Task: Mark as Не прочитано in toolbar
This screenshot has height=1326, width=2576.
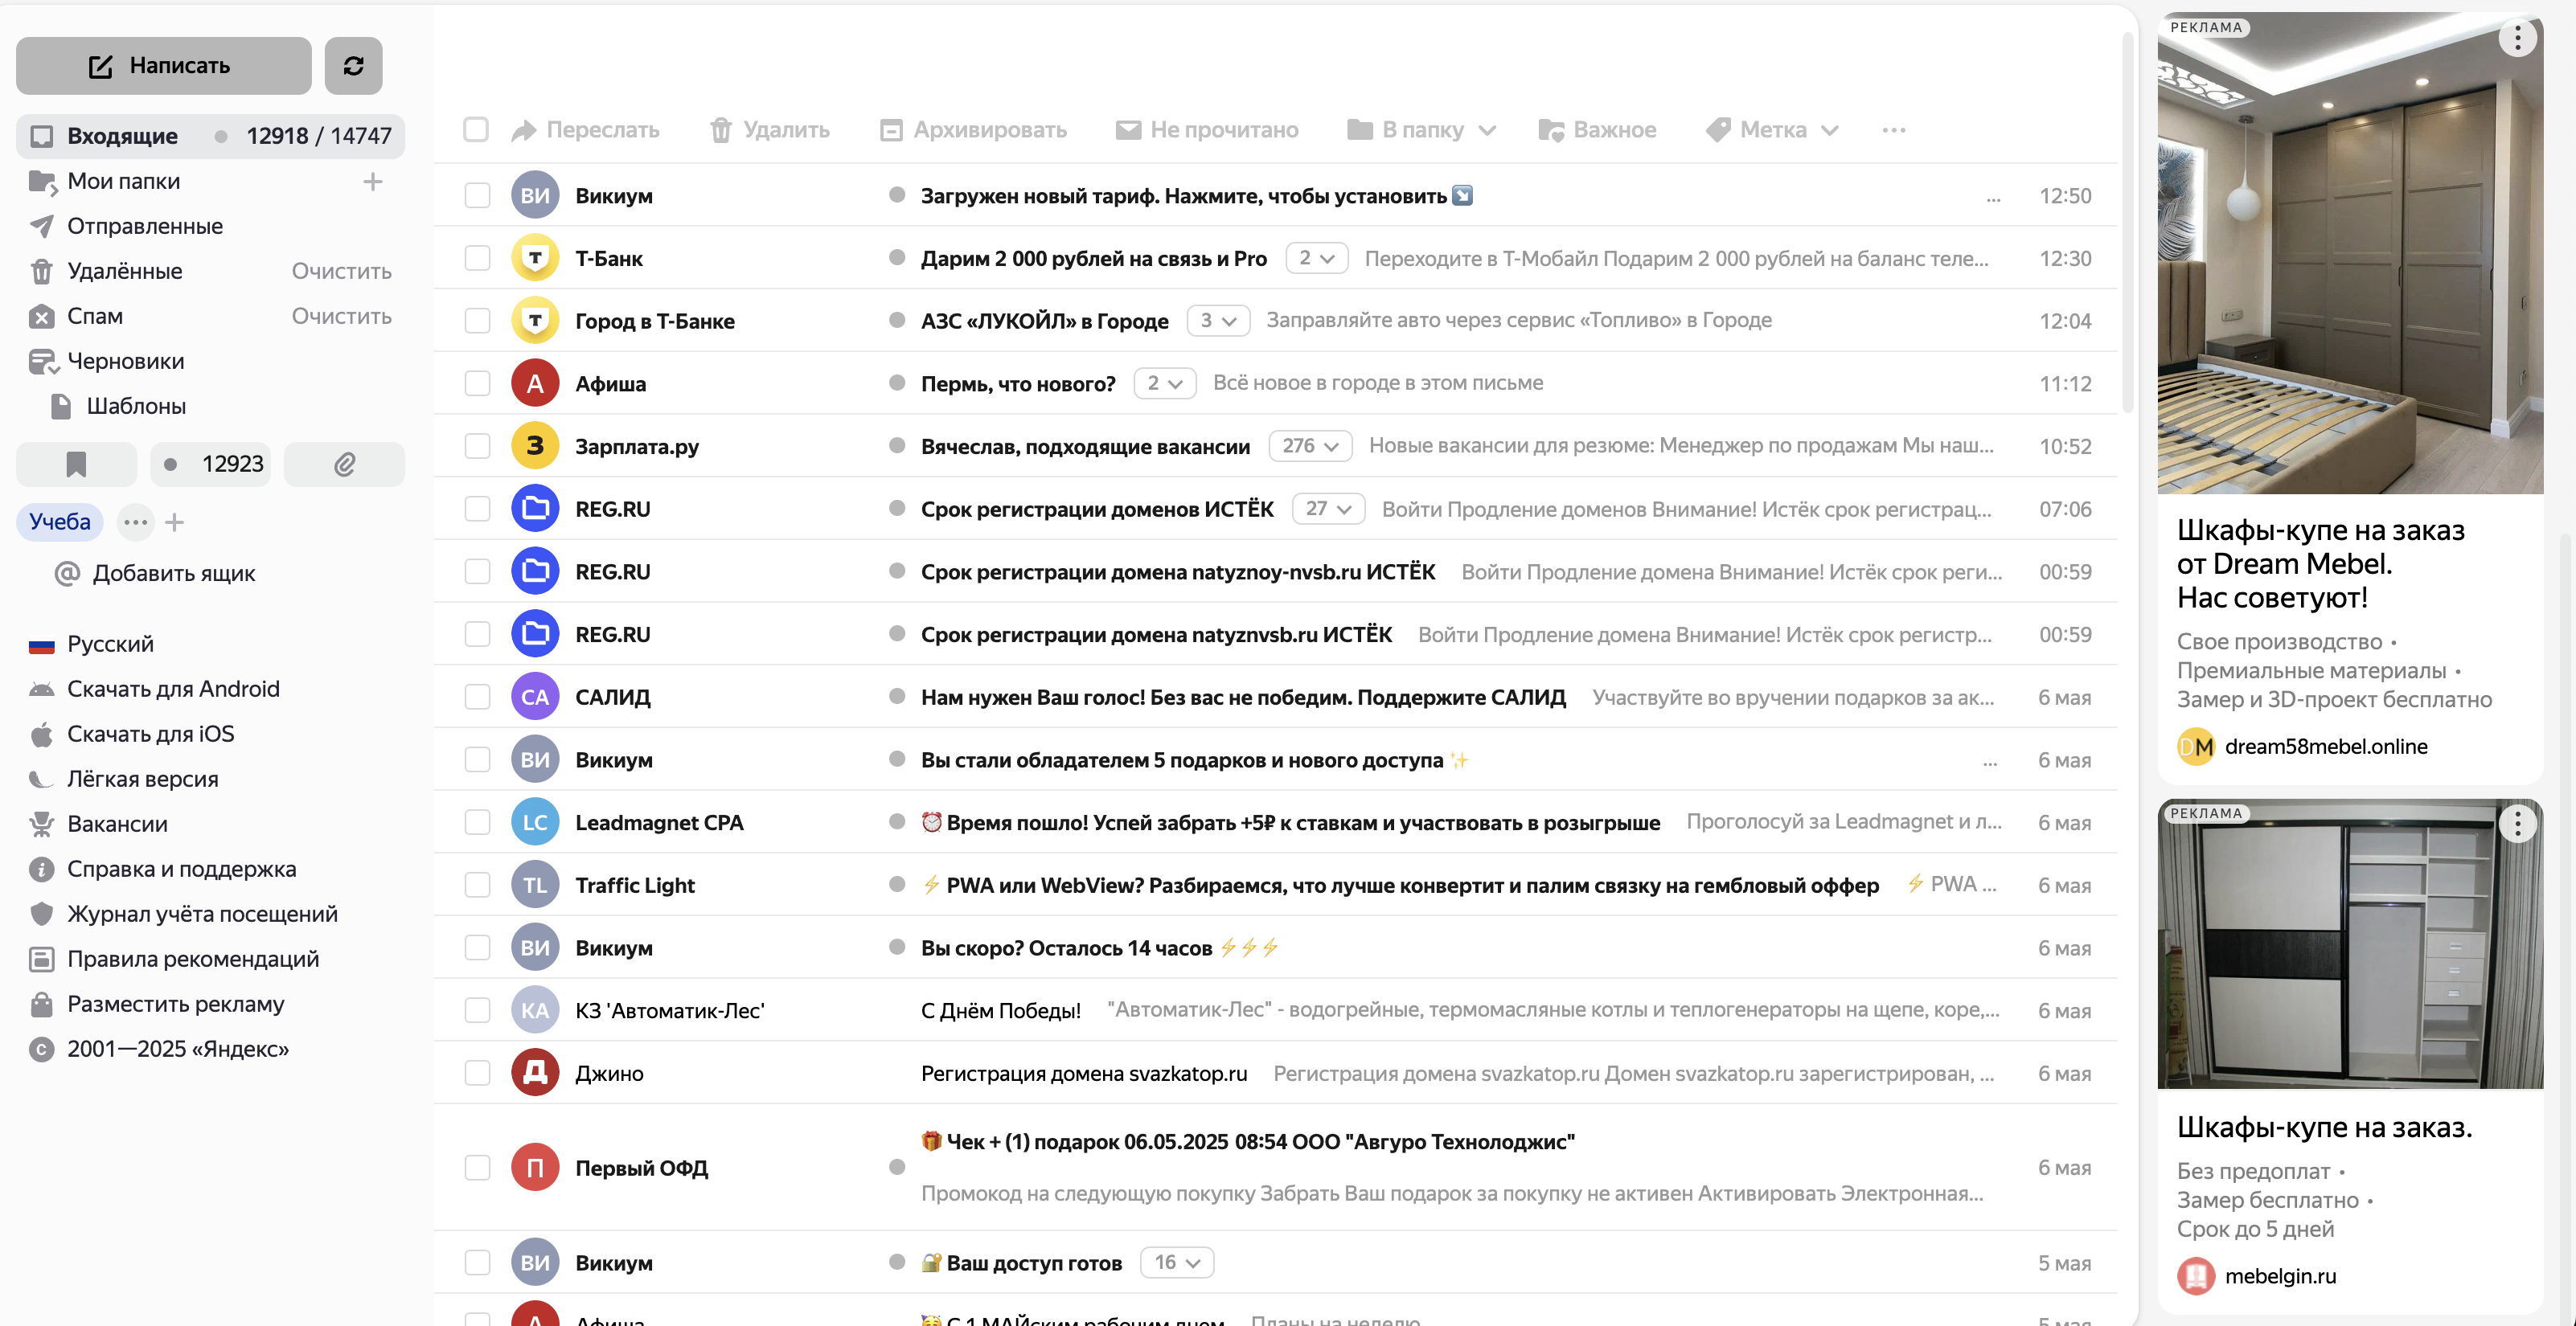Action: [x=1207, y=130]
